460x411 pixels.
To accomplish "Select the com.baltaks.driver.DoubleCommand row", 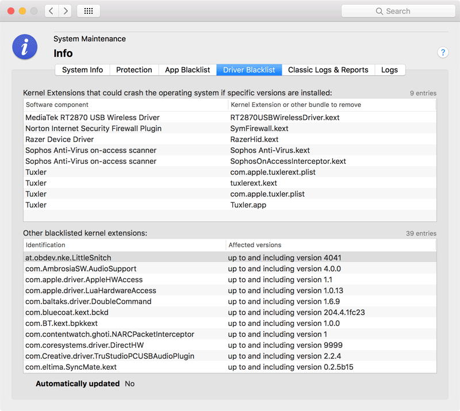I will pyautogui.click(x=229, y=301).
